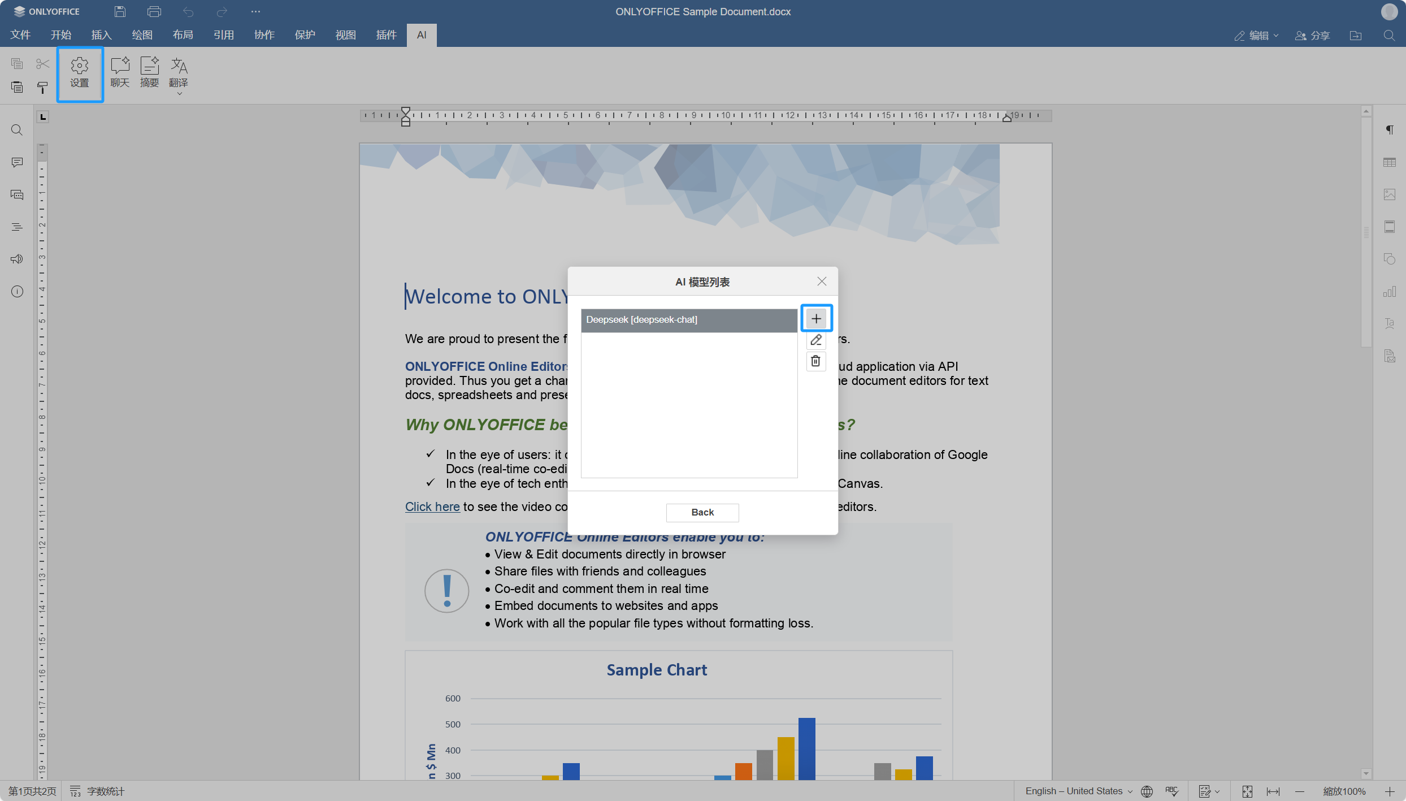Delete the selected model with trash icon
Viewport: 1406px width, 801px height.
pyautogui.click(x=815, y=361)
